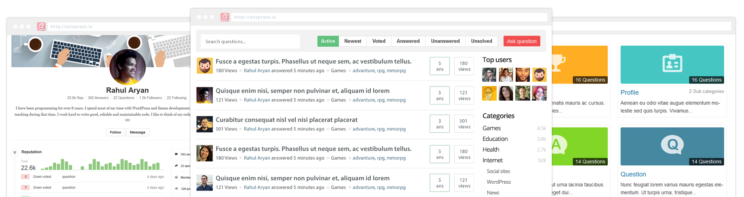The image size is (744, 197).
Task: Click '302 Answers' stat under Rahul Aryan
Action: coord(98,98)
